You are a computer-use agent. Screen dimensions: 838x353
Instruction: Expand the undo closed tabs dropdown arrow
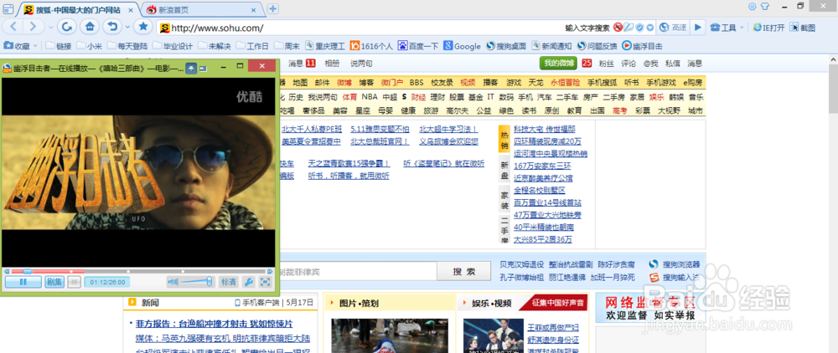click(x=127, y=28)
